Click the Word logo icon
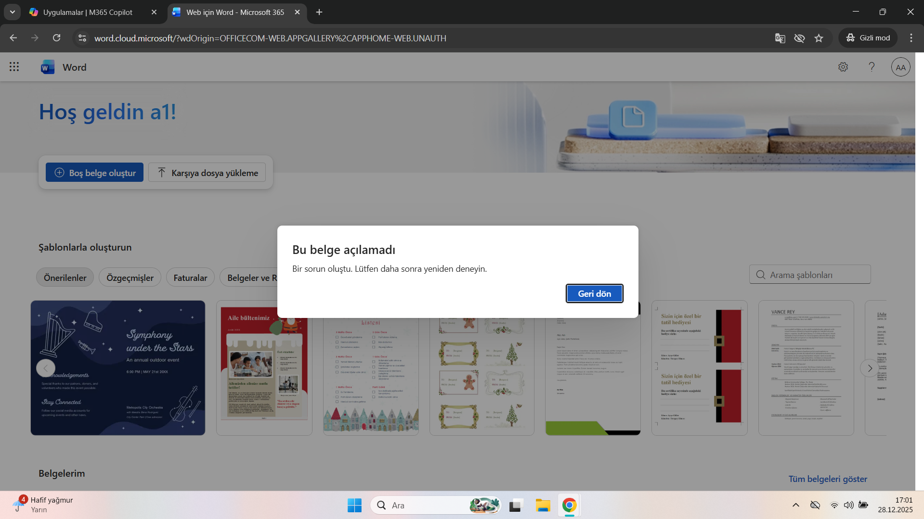 (x=48, y=67)
